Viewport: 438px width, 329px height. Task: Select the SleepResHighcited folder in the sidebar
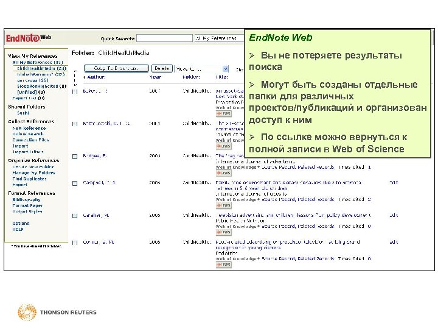pyautogui.click(x=41, y=86)
